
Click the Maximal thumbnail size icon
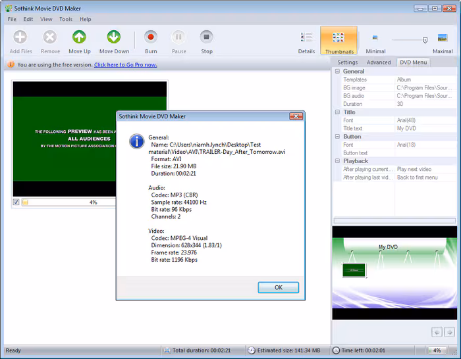click(x=442, y=37)
